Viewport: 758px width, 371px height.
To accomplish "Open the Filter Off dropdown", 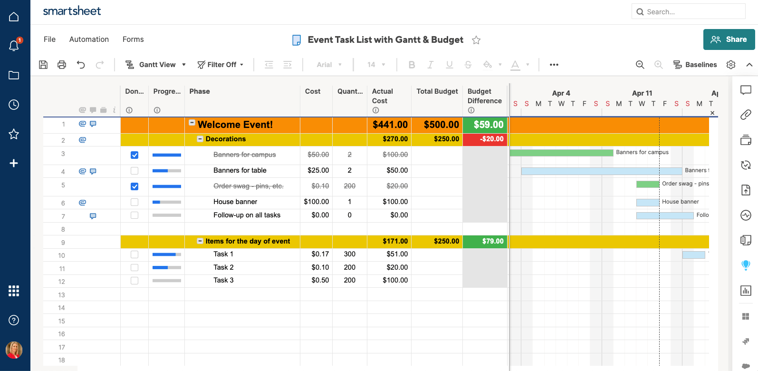I will (x=221, y=65).
